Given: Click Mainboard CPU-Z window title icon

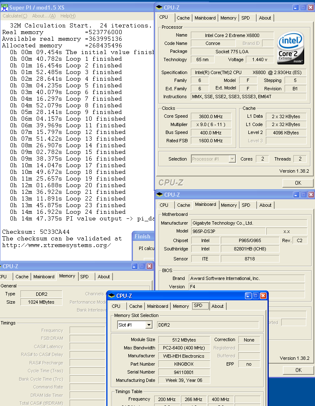Looking at the screenshot, I should pos(160,195).
